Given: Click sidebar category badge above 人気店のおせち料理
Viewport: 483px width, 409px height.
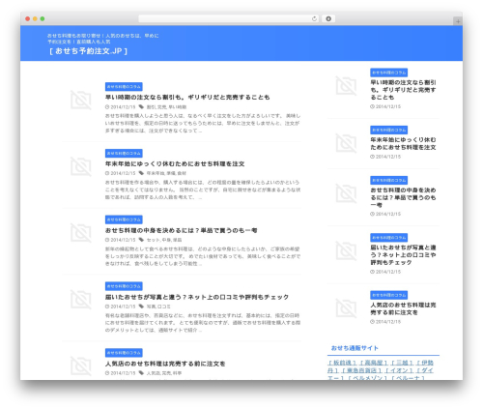Looking at the screenshot, I should (x=388, y=295).
